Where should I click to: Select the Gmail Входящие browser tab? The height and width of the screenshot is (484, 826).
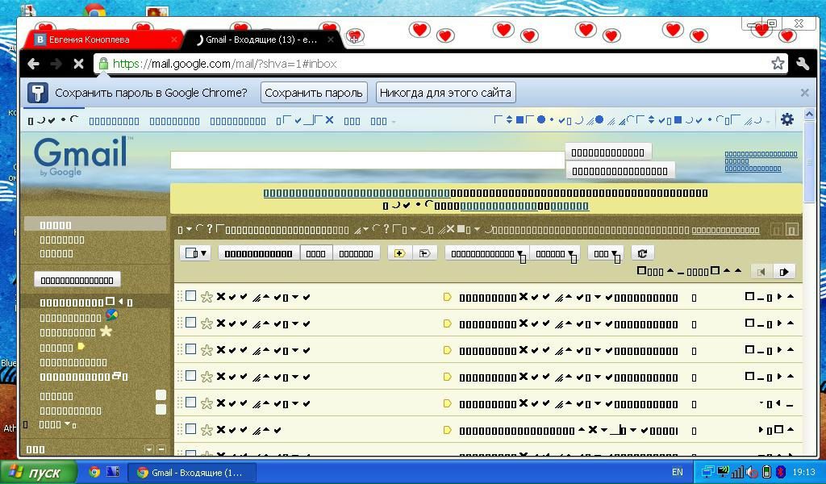261,39
